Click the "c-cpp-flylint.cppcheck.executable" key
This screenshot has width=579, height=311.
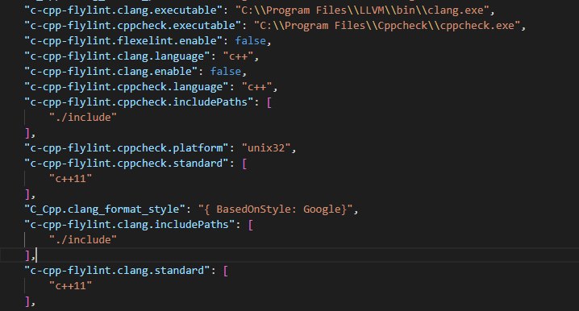tap(133, 26)
